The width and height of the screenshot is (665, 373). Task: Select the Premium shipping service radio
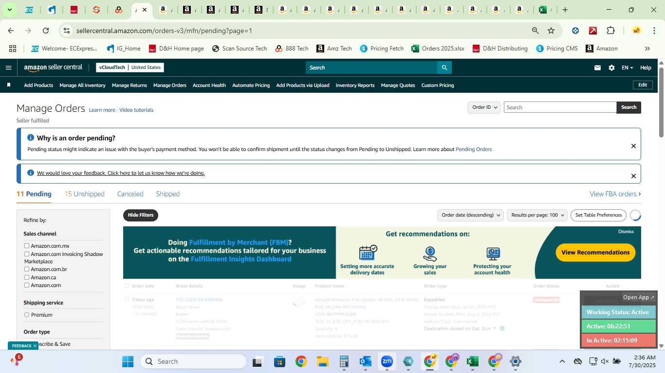[x=27, y=315]
